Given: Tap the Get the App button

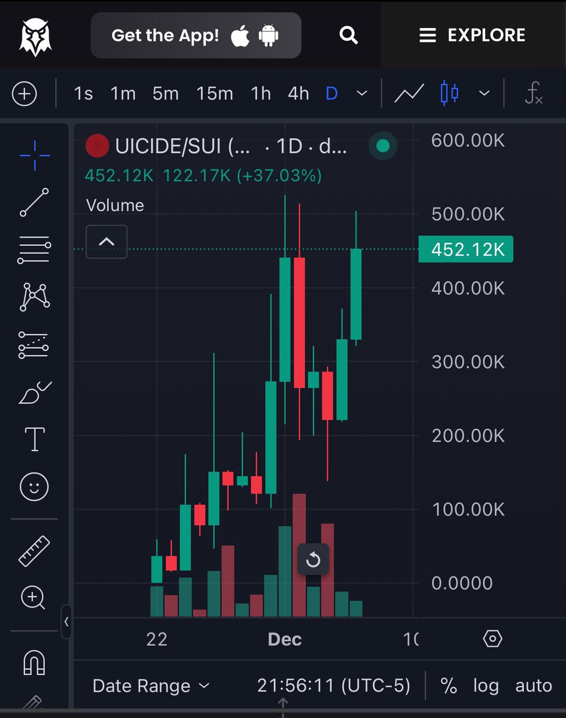Looking at the screenshot, I should tap(196, 35).
